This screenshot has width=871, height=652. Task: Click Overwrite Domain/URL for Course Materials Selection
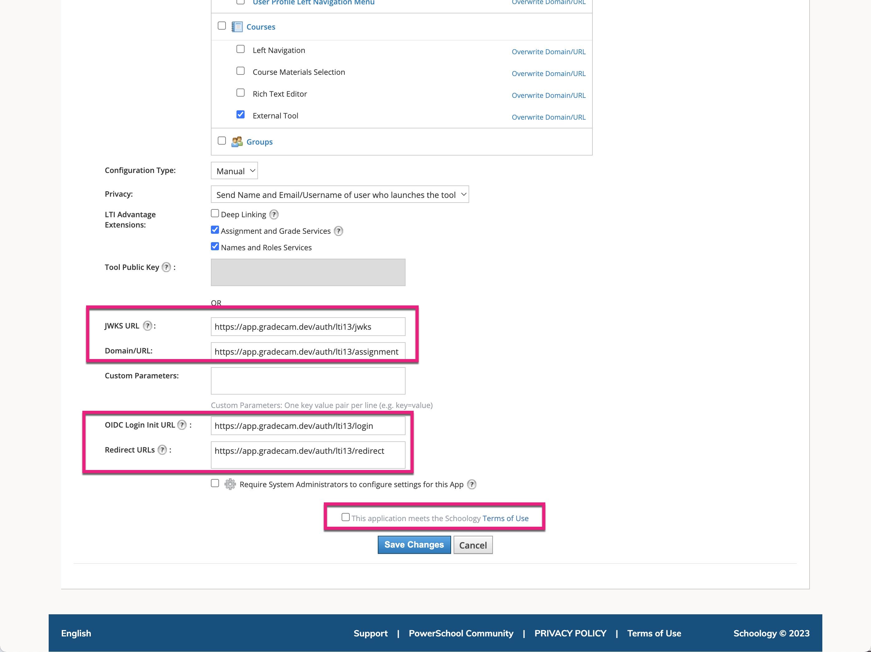click(548, 74)
